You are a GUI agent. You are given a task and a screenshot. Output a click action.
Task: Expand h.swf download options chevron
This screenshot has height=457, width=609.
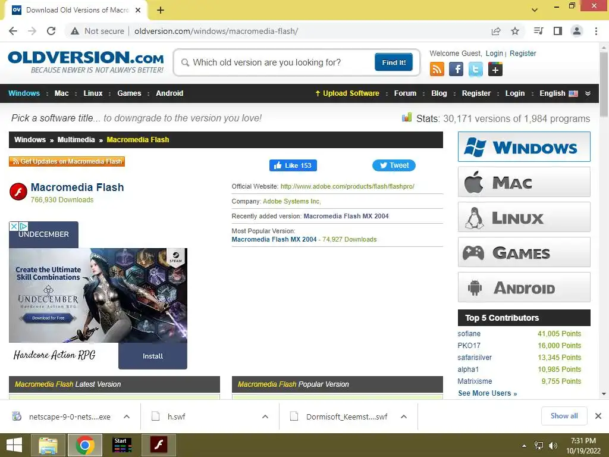click(x=265, y=417)
